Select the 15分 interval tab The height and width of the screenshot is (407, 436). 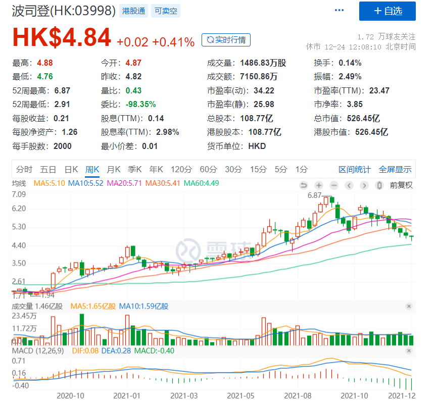[259, 169]
